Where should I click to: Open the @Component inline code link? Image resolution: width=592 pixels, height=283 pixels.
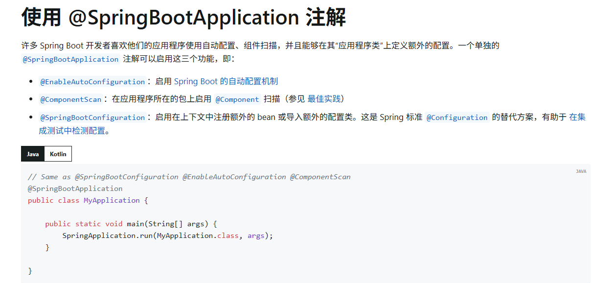237,99
